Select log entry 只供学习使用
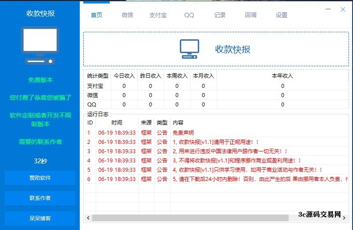This screenshot has height=230, width=353. (x=216, y=170)
